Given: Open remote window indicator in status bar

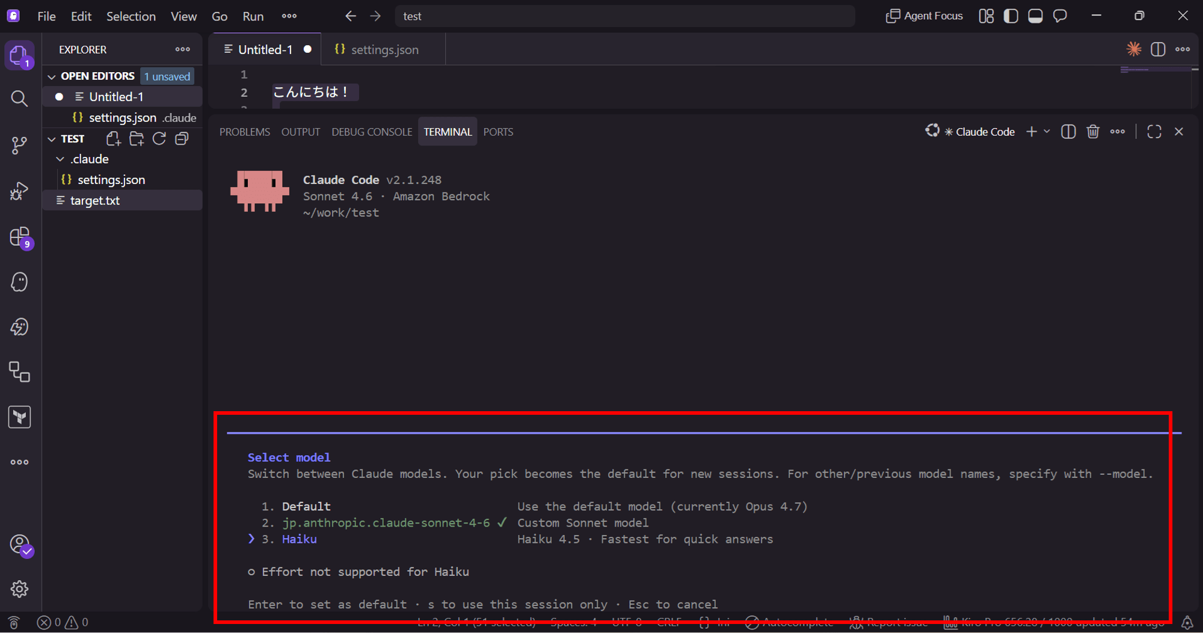Looking at the screenshot, I should tap(13, 623).
